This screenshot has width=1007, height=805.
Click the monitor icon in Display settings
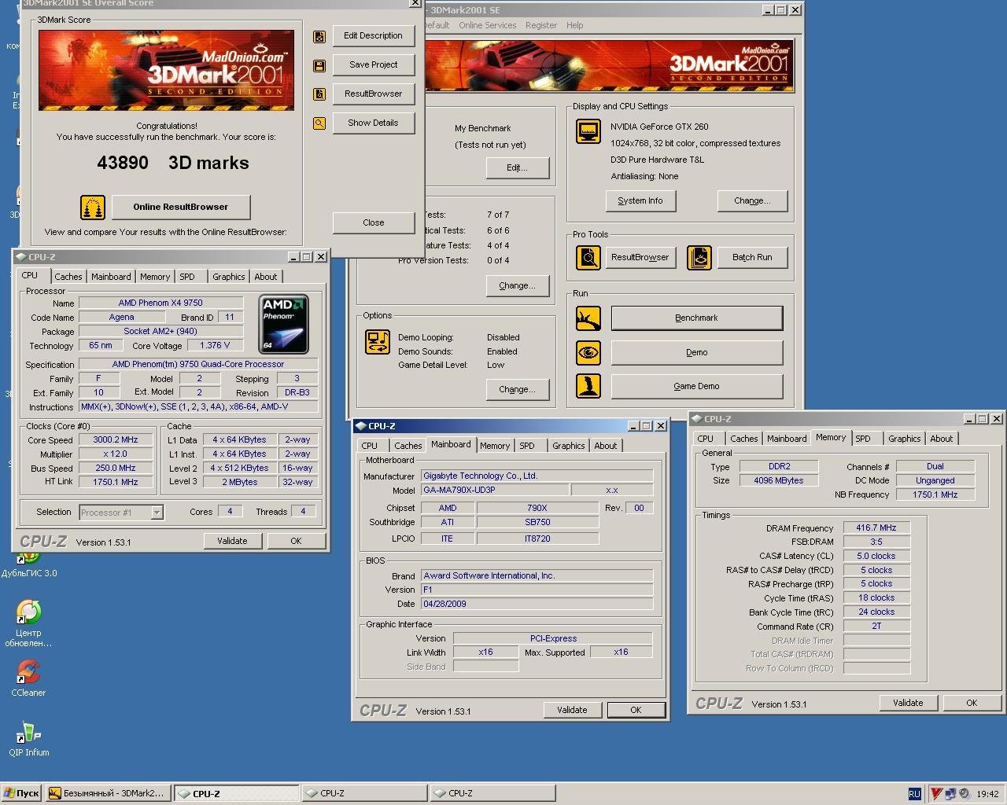[588, 131]
